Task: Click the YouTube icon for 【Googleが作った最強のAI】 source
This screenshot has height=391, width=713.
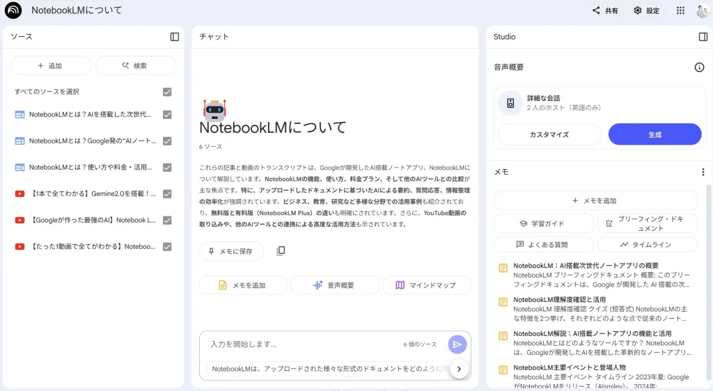Action: 19,221
